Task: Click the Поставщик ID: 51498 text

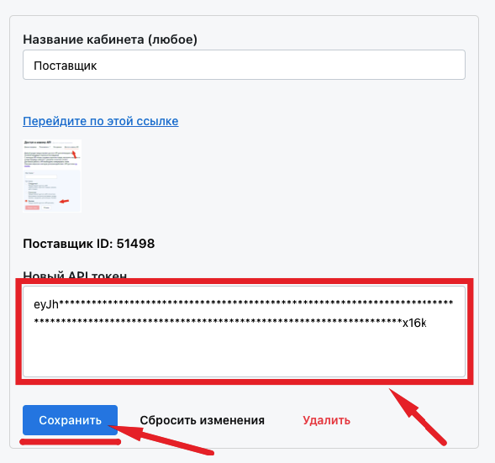Action: pos(89,244)
